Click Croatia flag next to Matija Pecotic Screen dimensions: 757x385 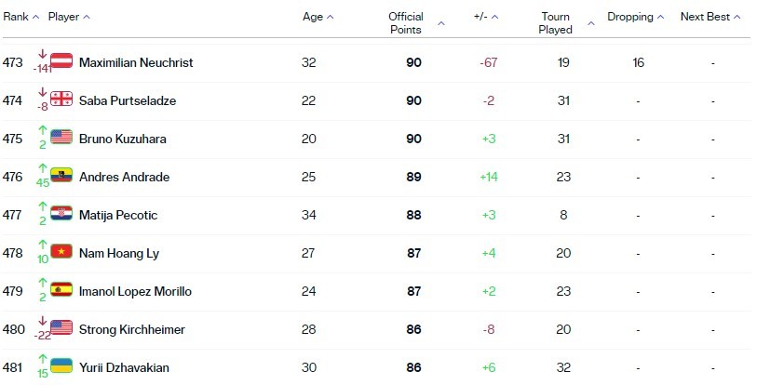pos(61,213)
